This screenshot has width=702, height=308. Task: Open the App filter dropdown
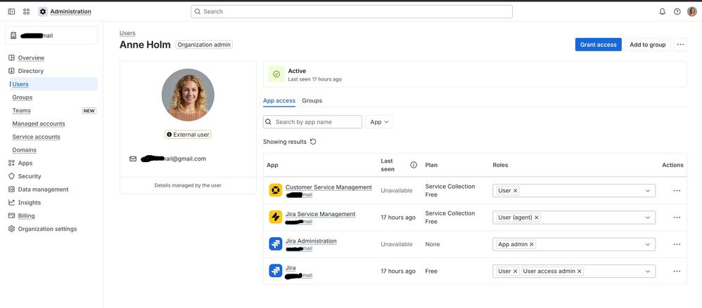click(379, 122)
